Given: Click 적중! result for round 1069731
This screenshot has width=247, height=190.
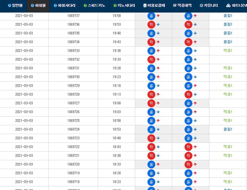Looking at the screenshot, I should click(x=228, y=68).
